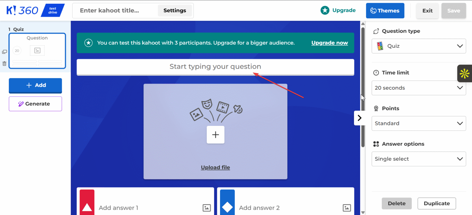Add a new question with the Add button
The image size is (472, 215).
coord(35,85)
